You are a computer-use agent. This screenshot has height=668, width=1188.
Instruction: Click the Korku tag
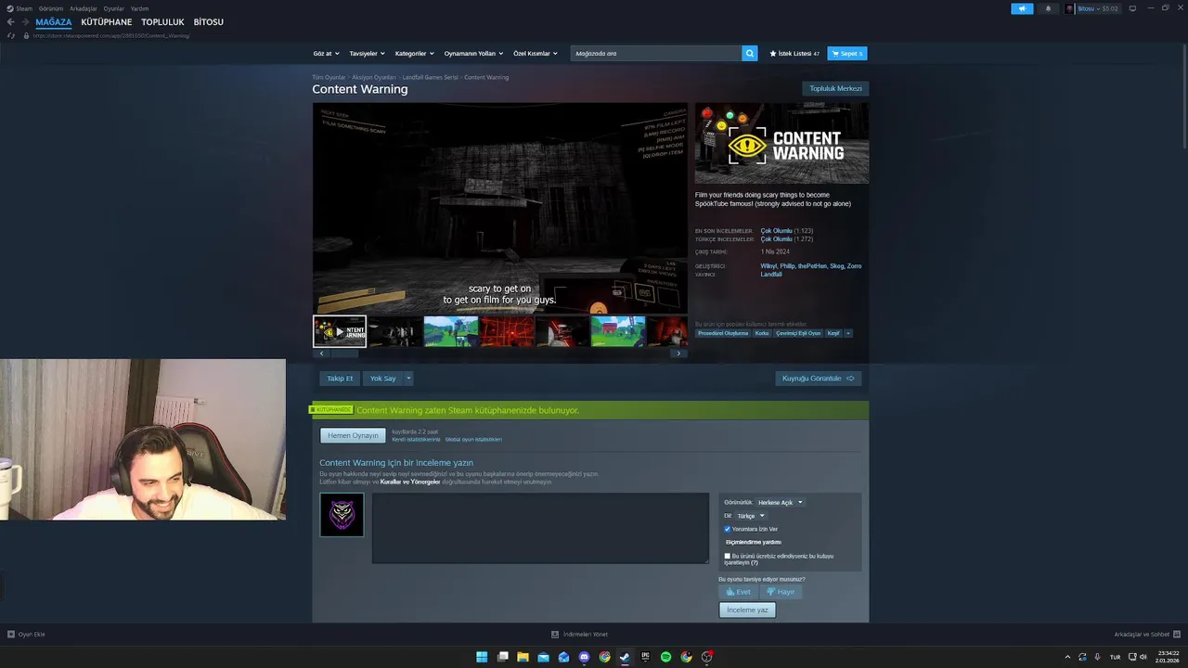point(762,333)
